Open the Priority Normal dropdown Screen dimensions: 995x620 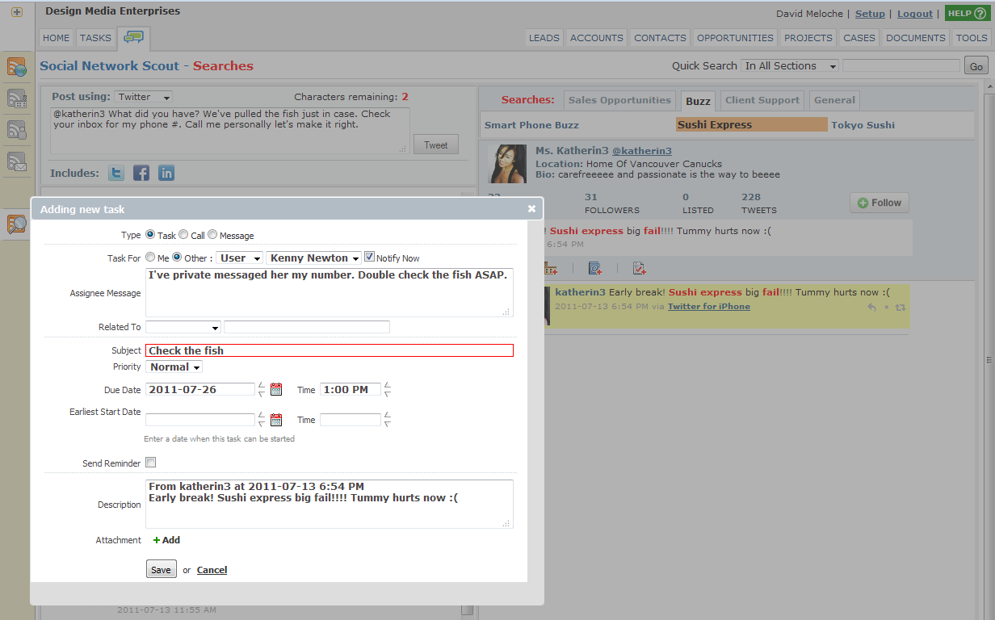click(x=174, y=367)
